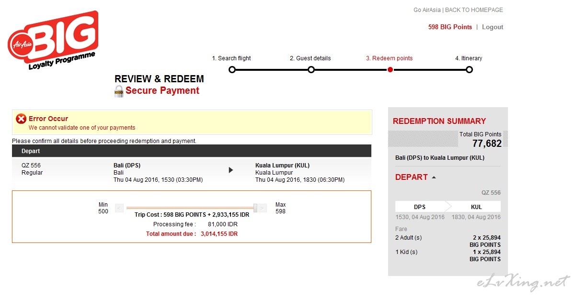Image resolution: width=575 pixels, height=298 pixels.
Task: Click the Guest details step circle marker
Action: click(x=311, y=70)
